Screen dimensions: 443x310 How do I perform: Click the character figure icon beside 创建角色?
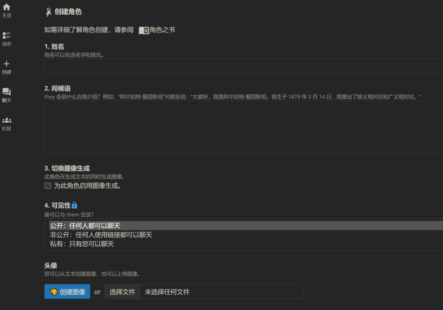48,12
